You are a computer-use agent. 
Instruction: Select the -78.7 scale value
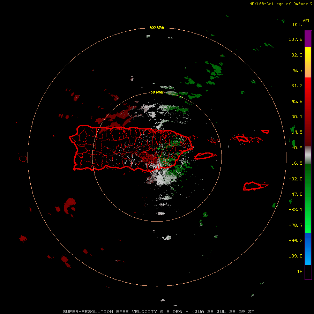296,225
